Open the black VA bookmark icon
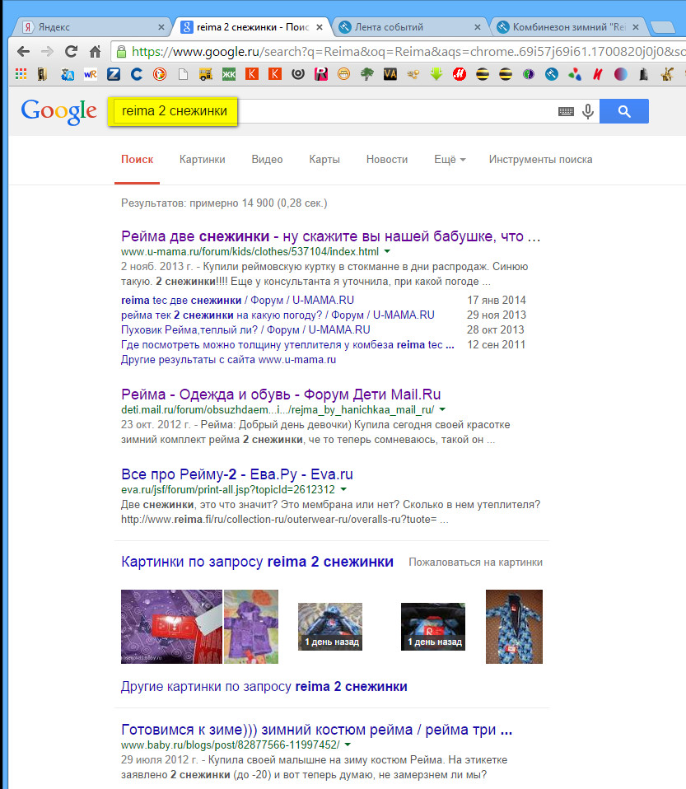The image size is (686, 789). pyautogui.click(x=390, y=74)
